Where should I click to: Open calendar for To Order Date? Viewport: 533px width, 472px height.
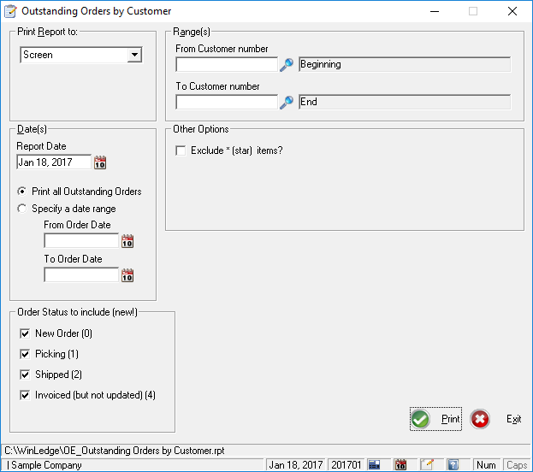coord(127,275)
